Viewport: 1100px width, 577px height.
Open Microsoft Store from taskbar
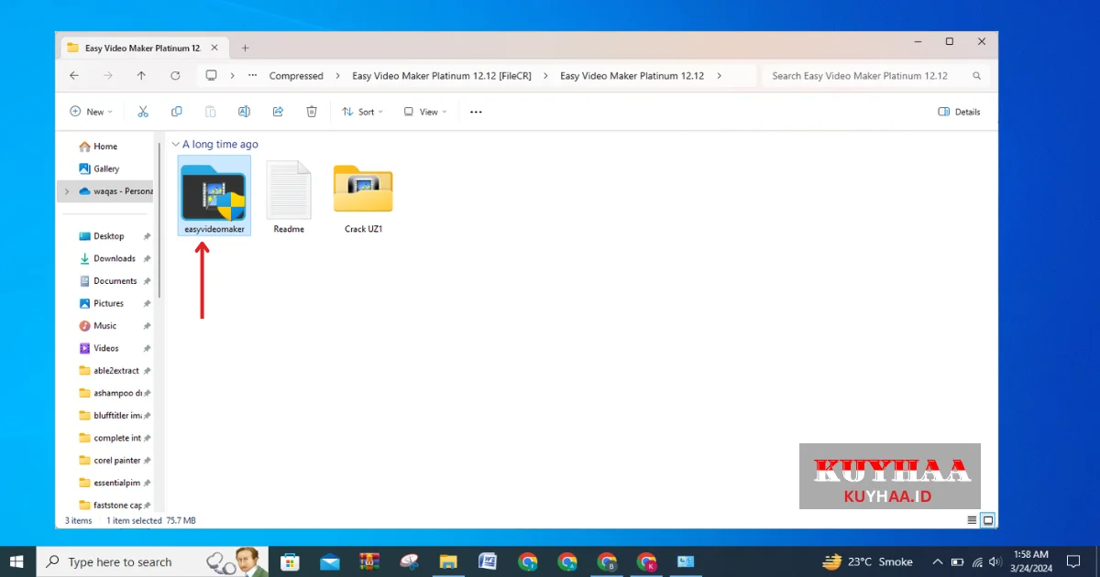click(x=290, y=561)
